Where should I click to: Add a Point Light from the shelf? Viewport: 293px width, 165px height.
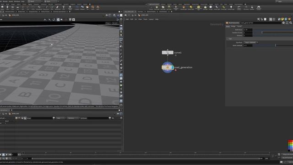click(157, 7)
